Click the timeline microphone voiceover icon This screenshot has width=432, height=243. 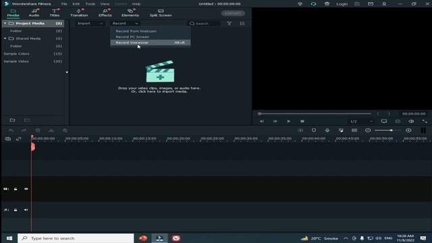(327, 130)
